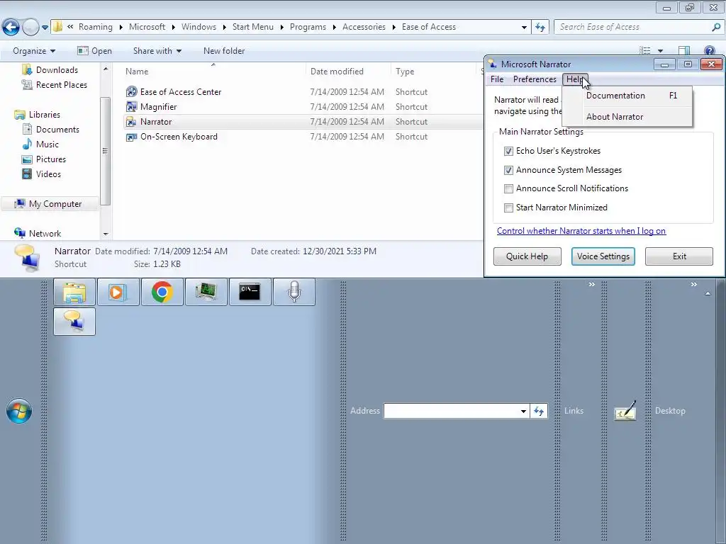This screenshot has height=544, width=726.
Task: Click New folder in the toolbar
Action: (224, 51)
